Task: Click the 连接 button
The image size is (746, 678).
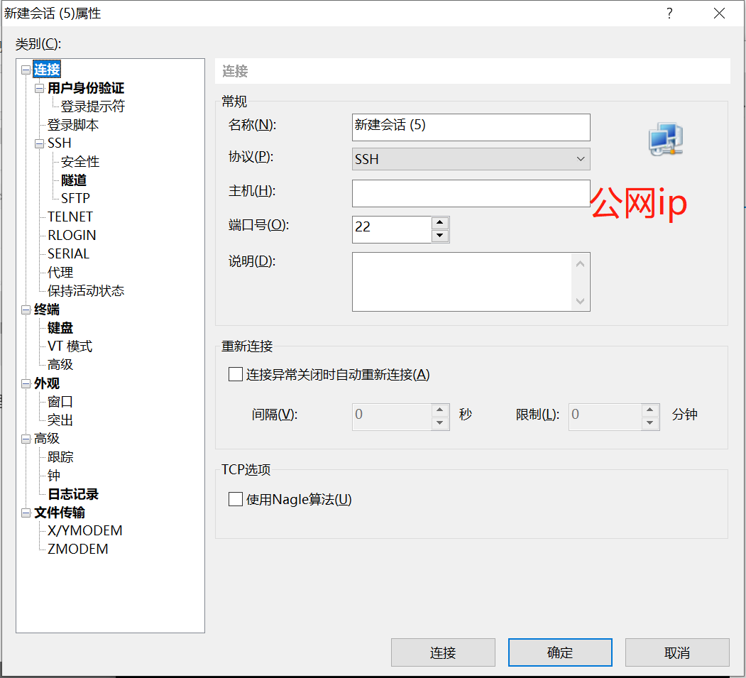Action: tap(443, 652)
